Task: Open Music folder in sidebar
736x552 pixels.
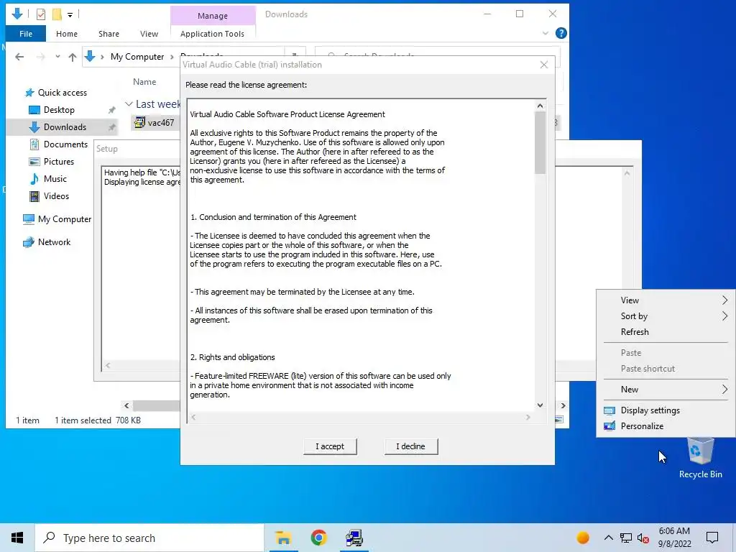Action: click(x=55, y=179)
